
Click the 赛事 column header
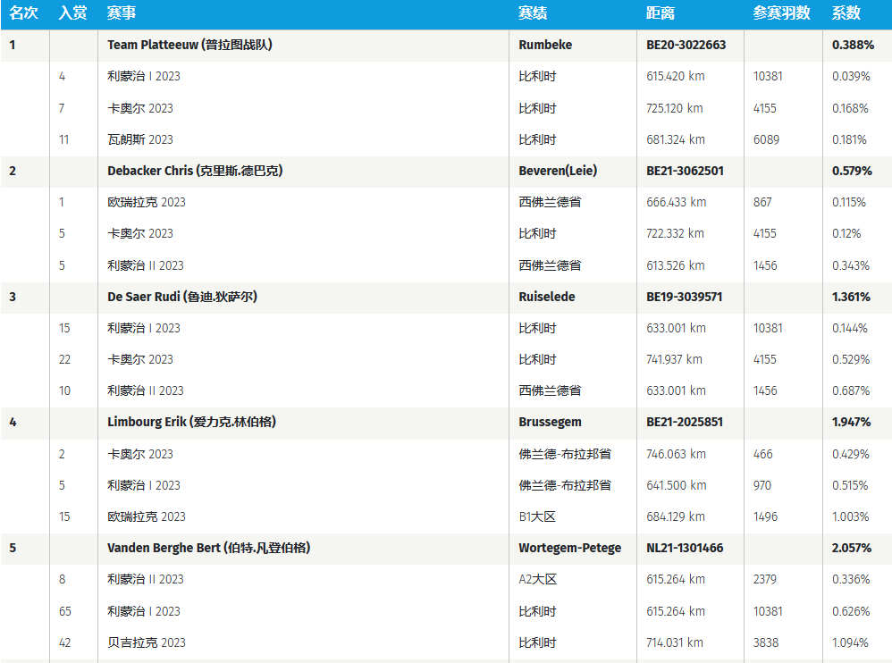pyautogui.click(x=122, y=13)
